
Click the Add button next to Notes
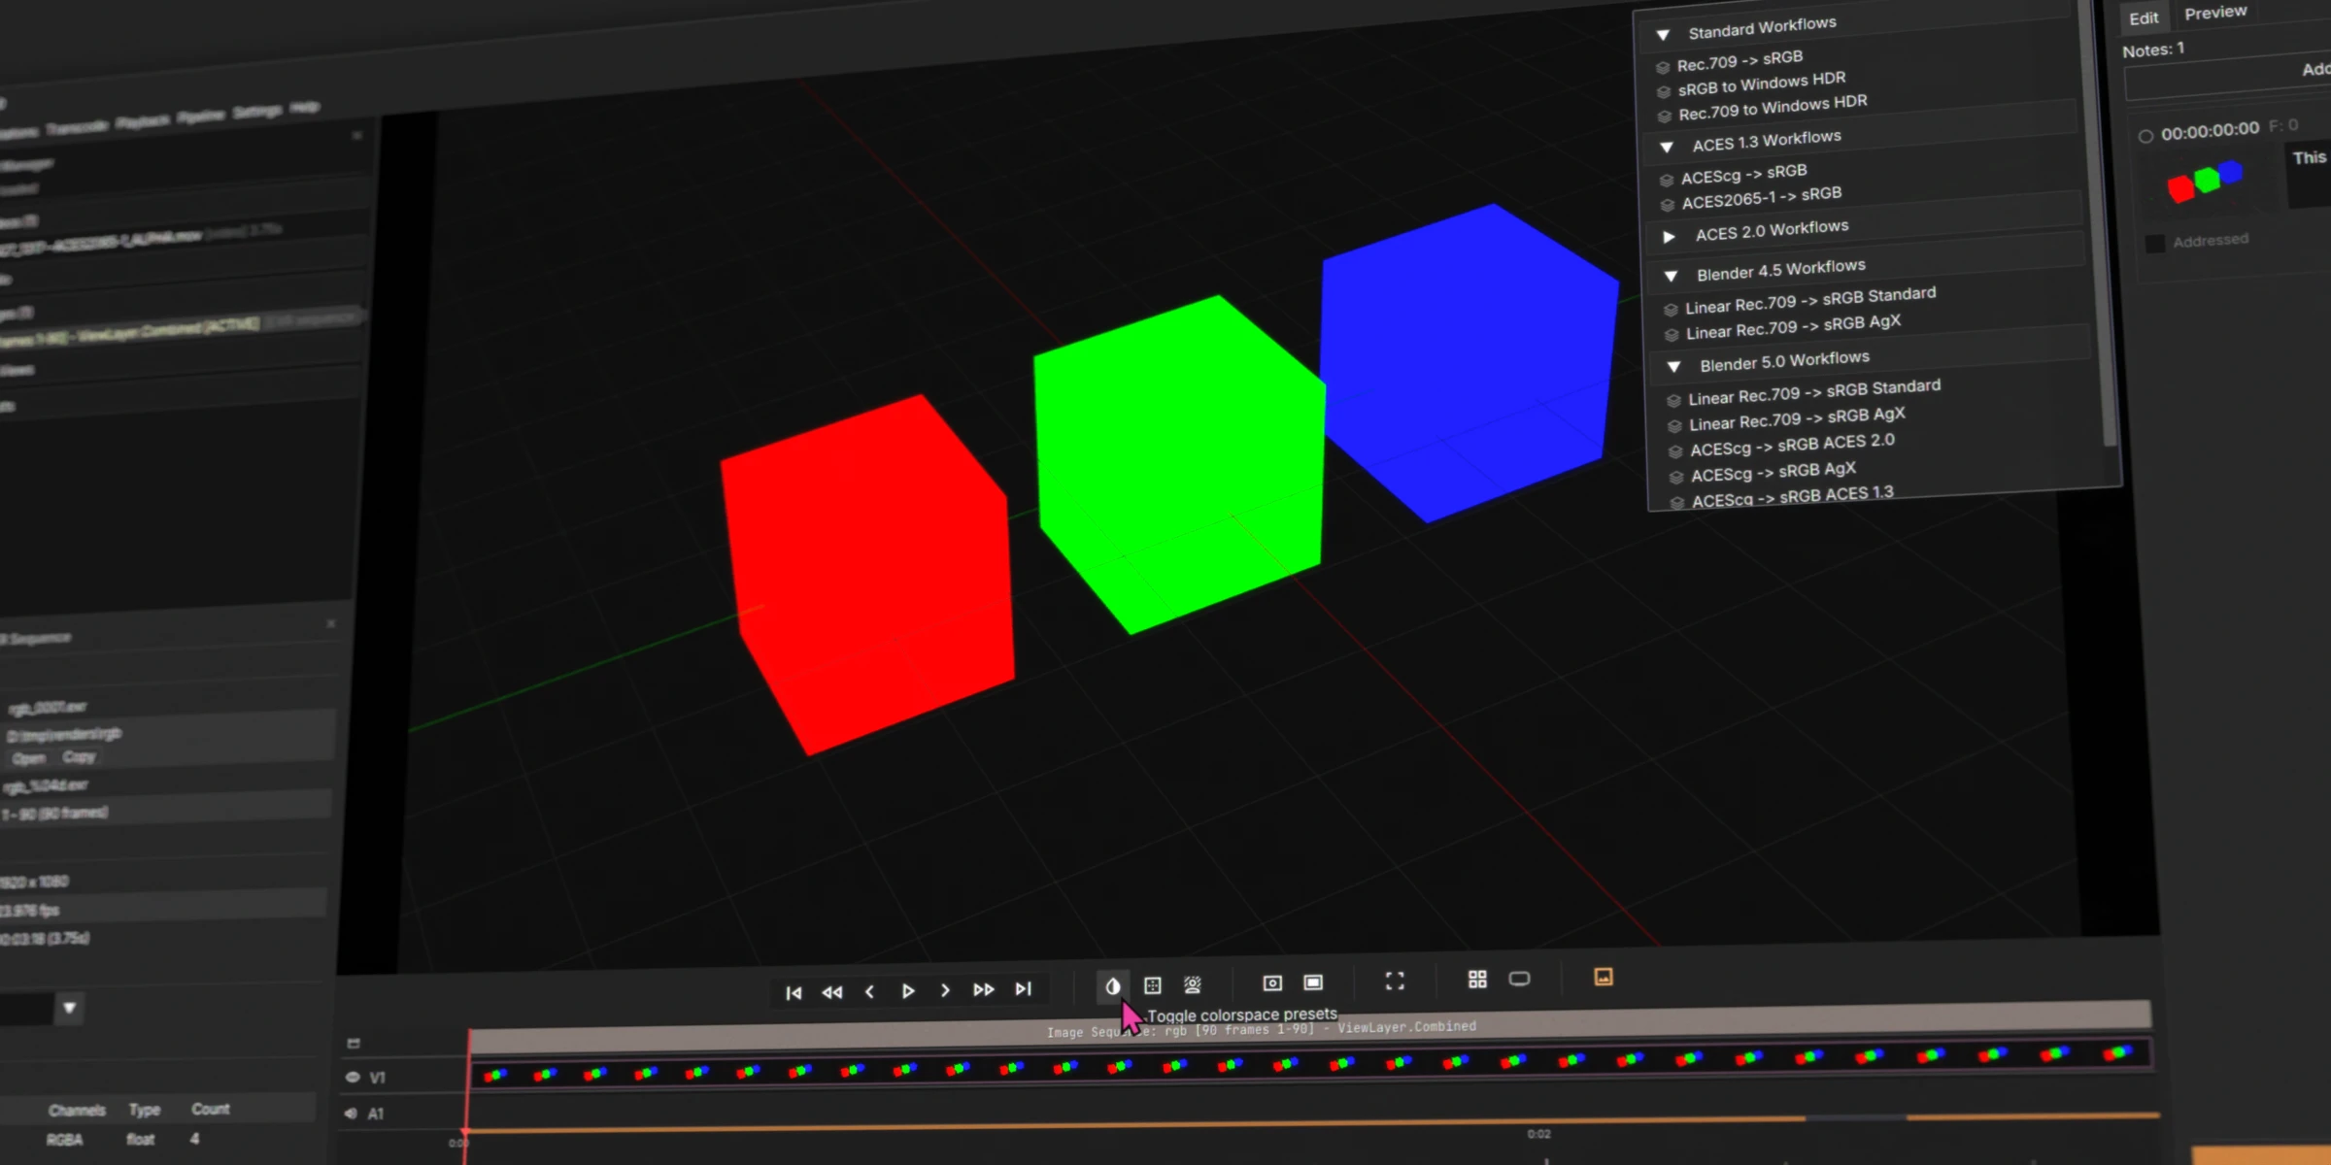[x=2317, y=69]
